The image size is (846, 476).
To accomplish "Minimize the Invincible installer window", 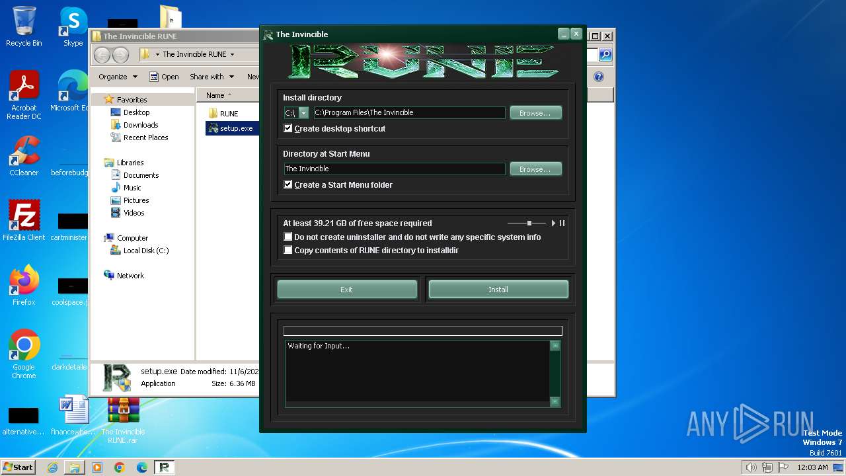I will (564, 34).
